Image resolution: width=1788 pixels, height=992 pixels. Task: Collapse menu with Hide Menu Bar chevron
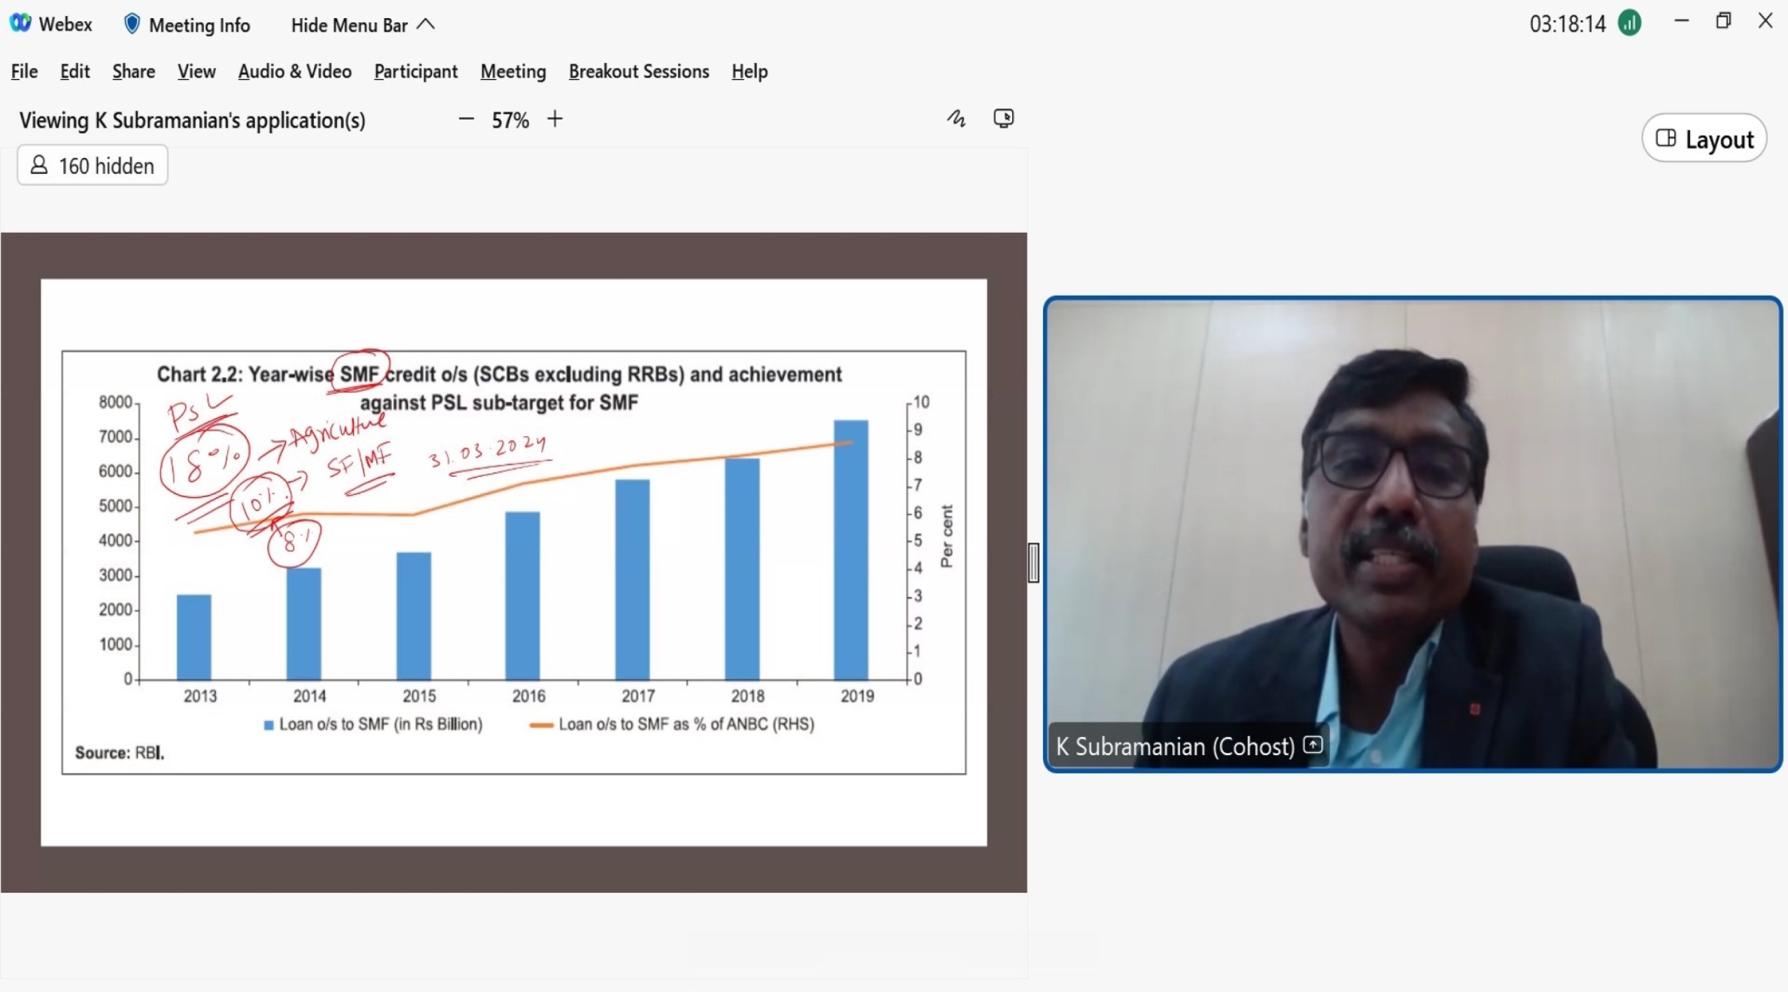coord(426,24)
